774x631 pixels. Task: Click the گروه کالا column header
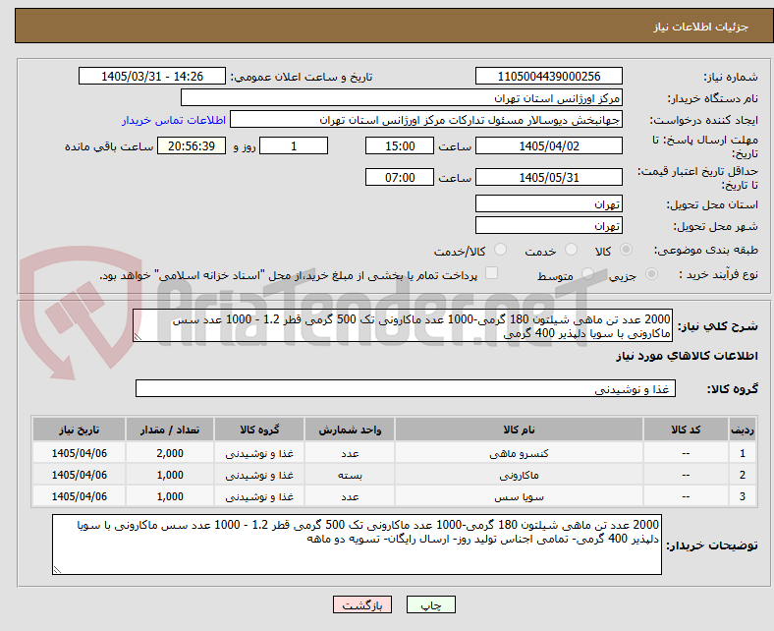(259, 430)
